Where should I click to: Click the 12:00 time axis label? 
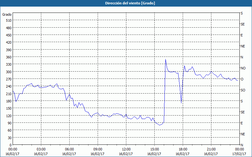coord(126,149)
